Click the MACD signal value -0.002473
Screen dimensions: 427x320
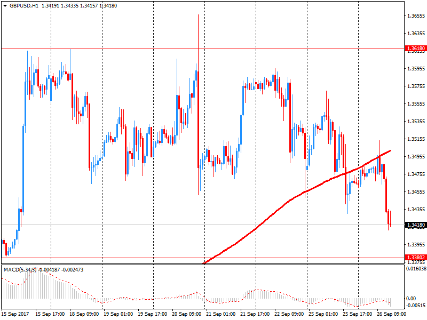[x=73, y=270]
